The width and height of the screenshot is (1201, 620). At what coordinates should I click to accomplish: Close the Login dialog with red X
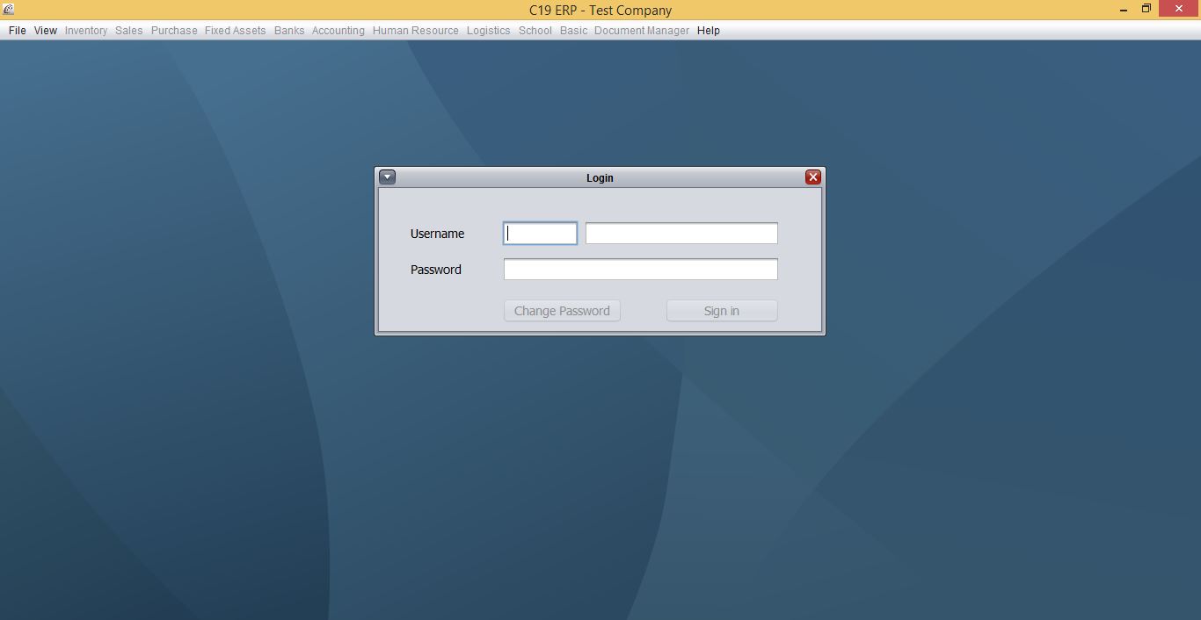(812, 177)
